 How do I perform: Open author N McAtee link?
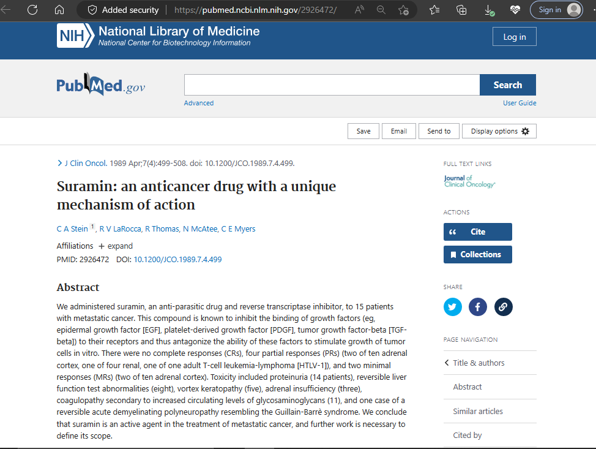coord(201,229)
